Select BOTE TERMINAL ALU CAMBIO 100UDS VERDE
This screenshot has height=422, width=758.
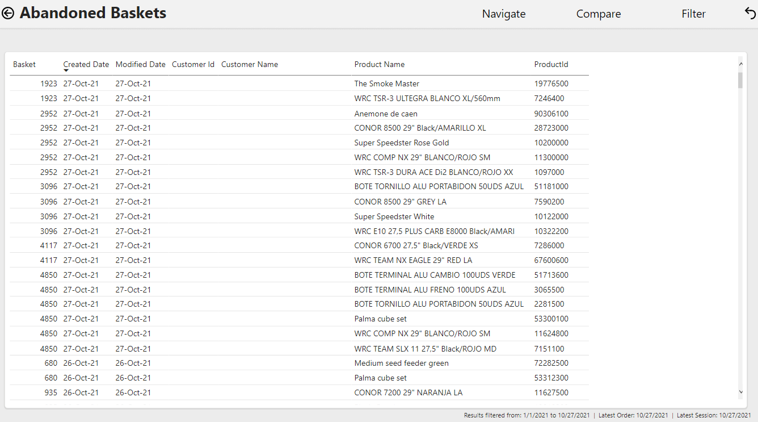click(435, 275)
